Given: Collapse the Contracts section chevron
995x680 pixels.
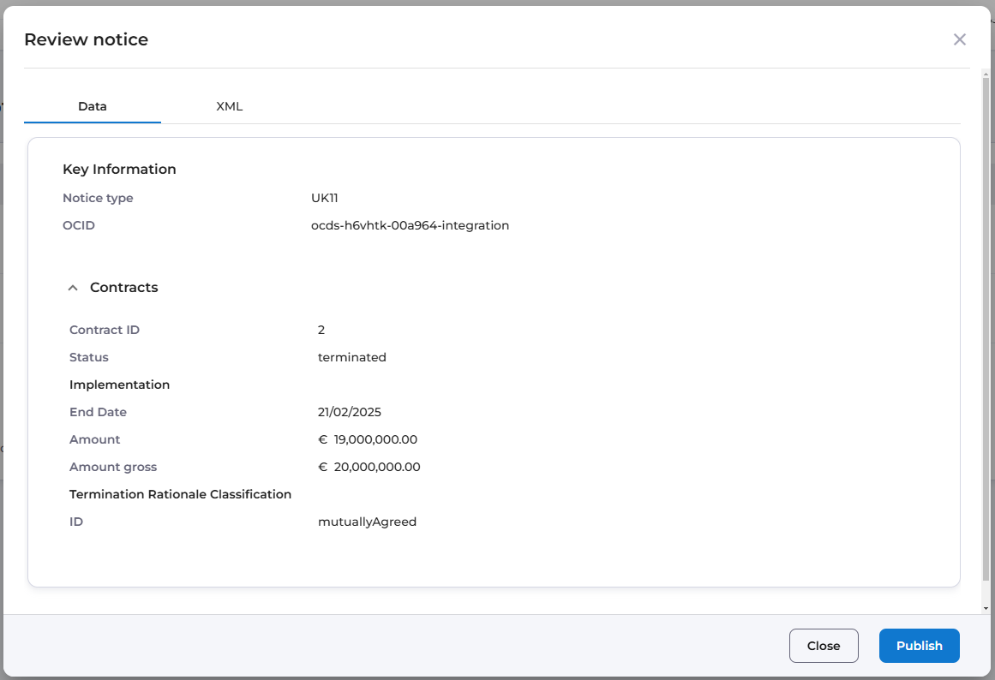Looking at the screenshot, I should [x=74, y=288].
